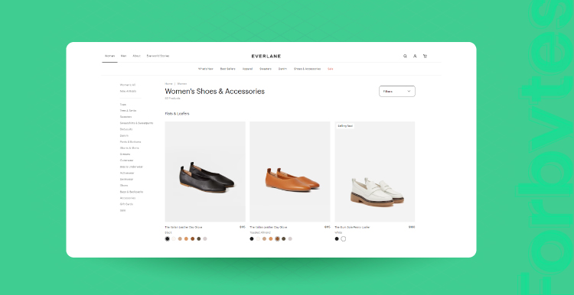Screen dimensions: 574x295
Task: Open Best Sellers menu item
Action: click(x=228, y=69)
